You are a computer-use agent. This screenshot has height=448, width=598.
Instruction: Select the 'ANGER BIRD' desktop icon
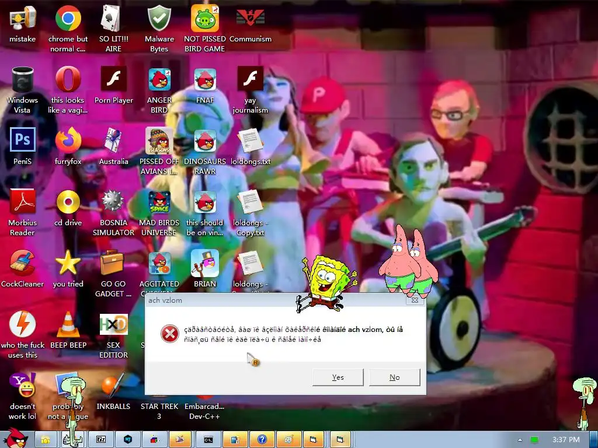[x=159, y=79]
